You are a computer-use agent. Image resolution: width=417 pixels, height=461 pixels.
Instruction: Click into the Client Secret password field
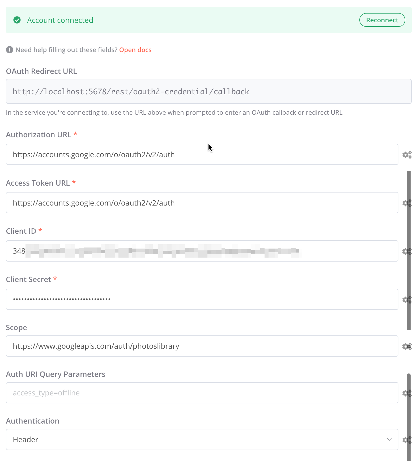click(202, 299)
